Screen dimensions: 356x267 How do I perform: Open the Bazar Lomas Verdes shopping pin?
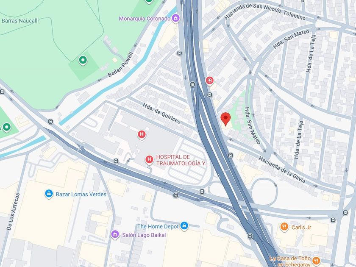(x=49, y=194)
